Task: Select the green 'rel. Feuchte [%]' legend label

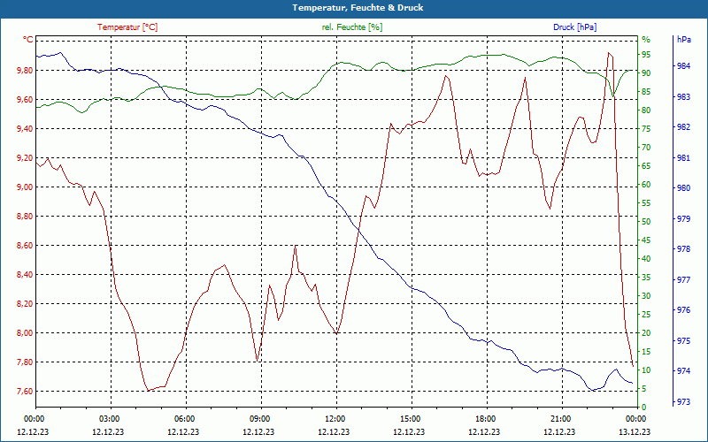Action: tap(352, 27)
